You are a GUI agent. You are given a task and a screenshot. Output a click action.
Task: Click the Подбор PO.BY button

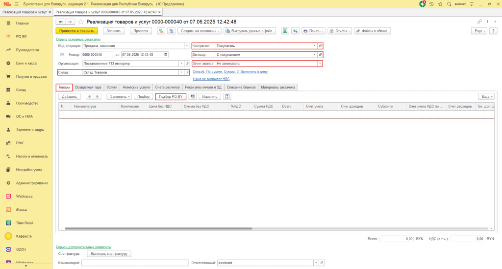tap(171, 96)
